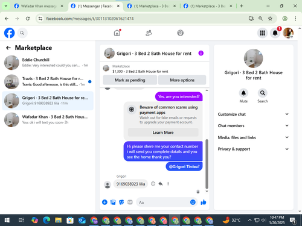Select the Messenger | Facebook tab
Viewport: 302px width, 226px height.
click(x=95, y=6)
